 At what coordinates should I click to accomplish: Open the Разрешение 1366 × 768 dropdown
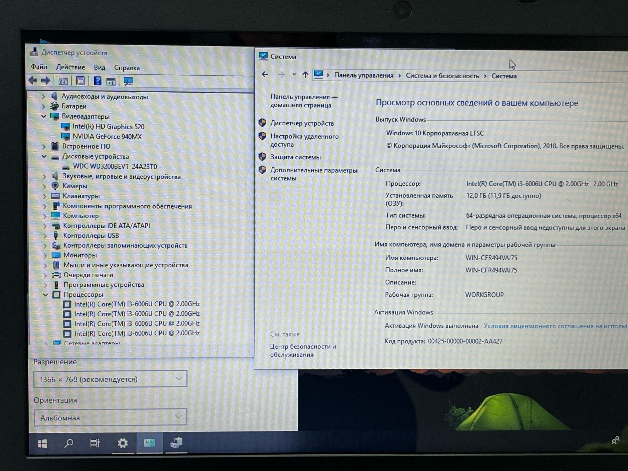pos(110,379)
